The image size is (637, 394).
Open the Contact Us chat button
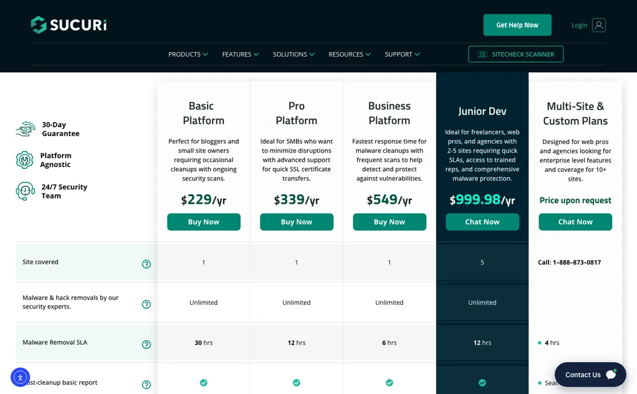pos(590,374)
